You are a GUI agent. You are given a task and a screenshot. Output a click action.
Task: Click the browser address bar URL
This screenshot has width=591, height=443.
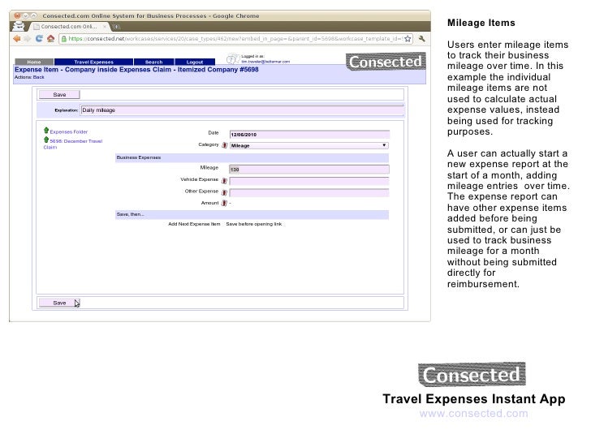click(x=235, y=38)
